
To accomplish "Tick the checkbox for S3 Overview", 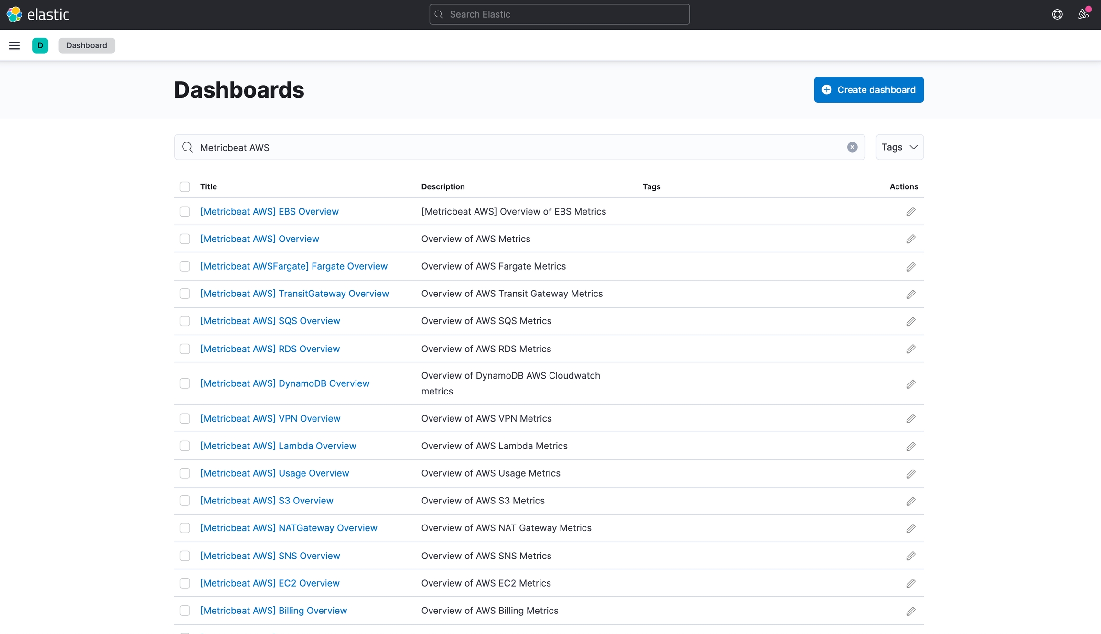I will 185,501.
